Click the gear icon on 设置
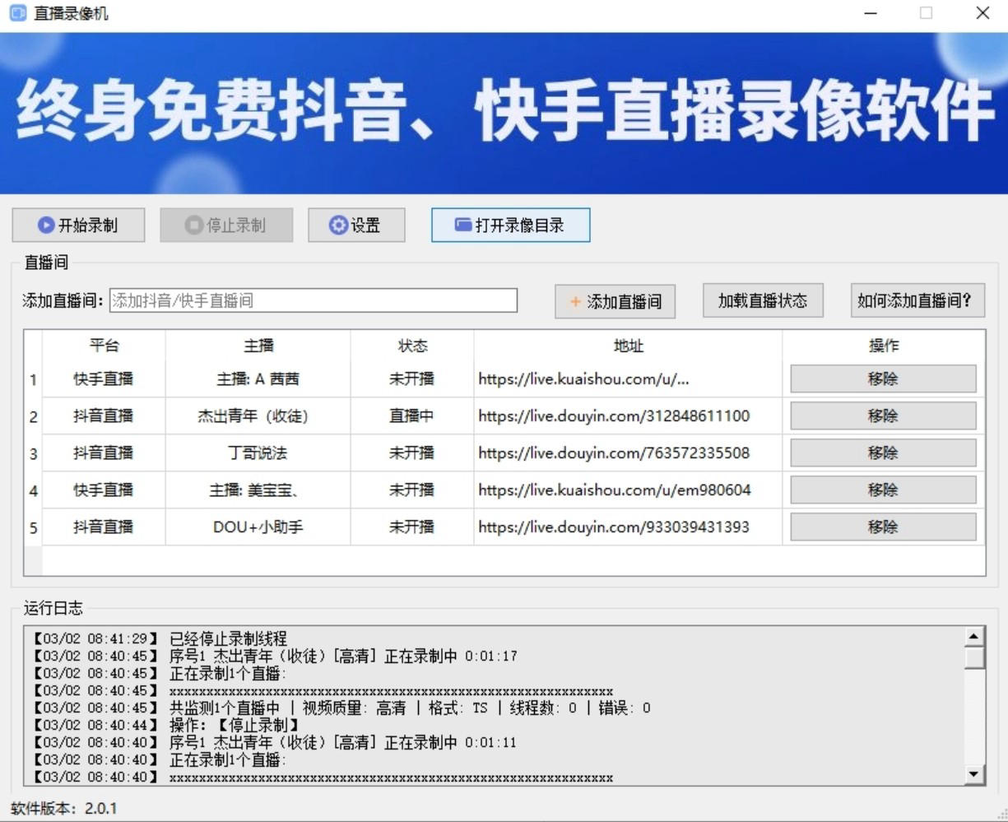Image resolution: width=1008 pixels, height=822 pixels. 338,225
